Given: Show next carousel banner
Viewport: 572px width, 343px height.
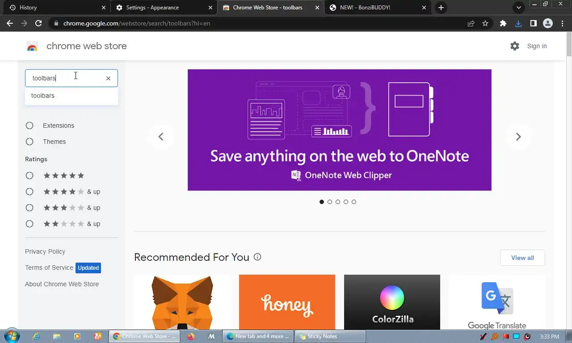Looking at the screenshot, I should (x=518, y=137).
